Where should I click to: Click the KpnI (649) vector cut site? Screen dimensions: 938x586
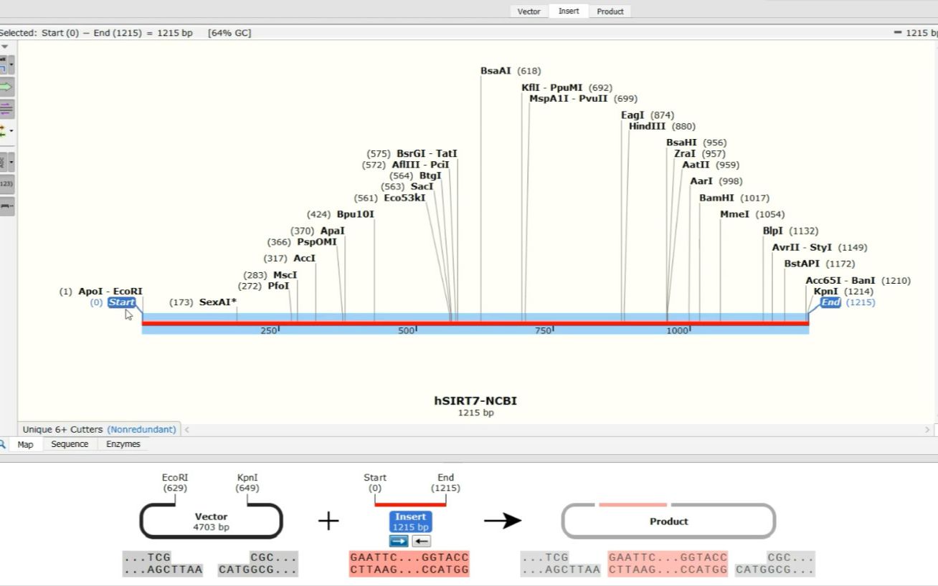pos(247,482)
